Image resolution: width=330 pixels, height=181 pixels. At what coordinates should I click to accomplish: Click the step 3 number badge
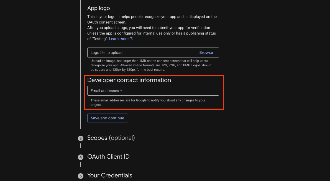coord(81,138)
